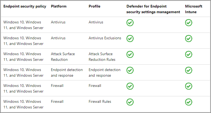Select the Firewall Rules profile cell
The image size is (211, 113).
click(100, 102)
